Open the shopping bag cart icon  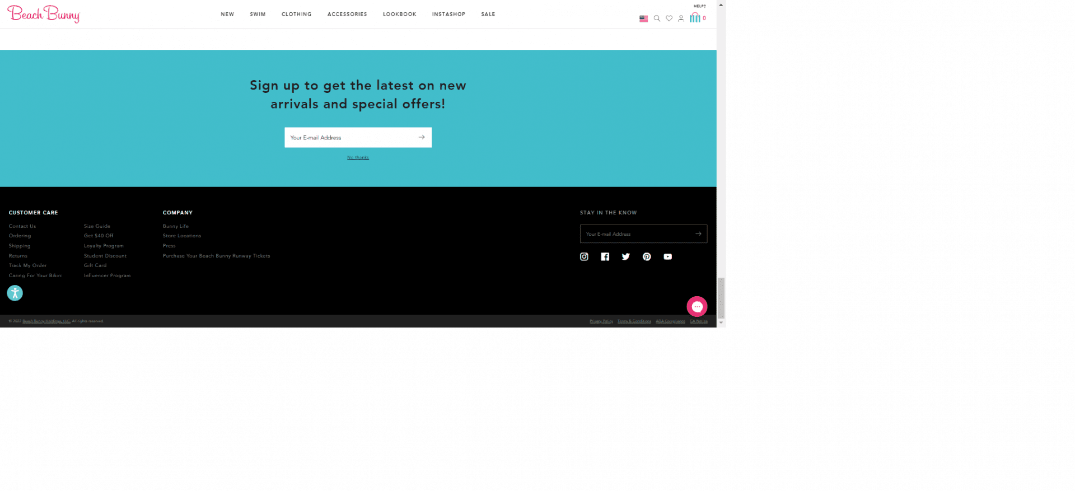point(695,18)
